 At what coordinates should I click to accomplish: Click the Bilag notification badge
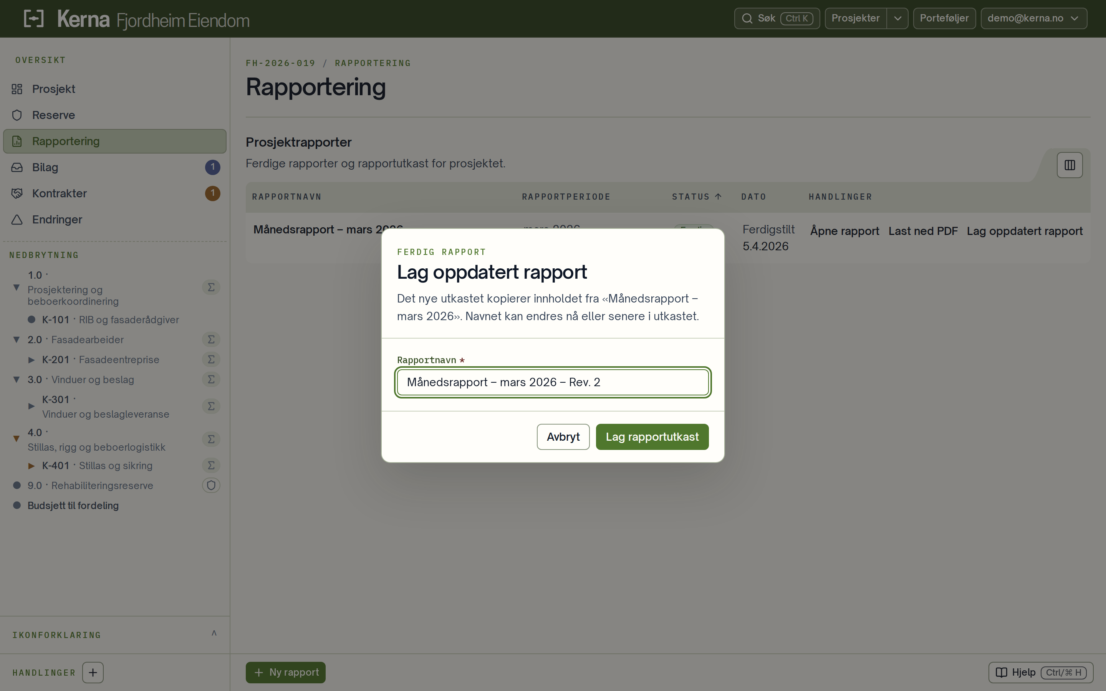coord(212,167)
